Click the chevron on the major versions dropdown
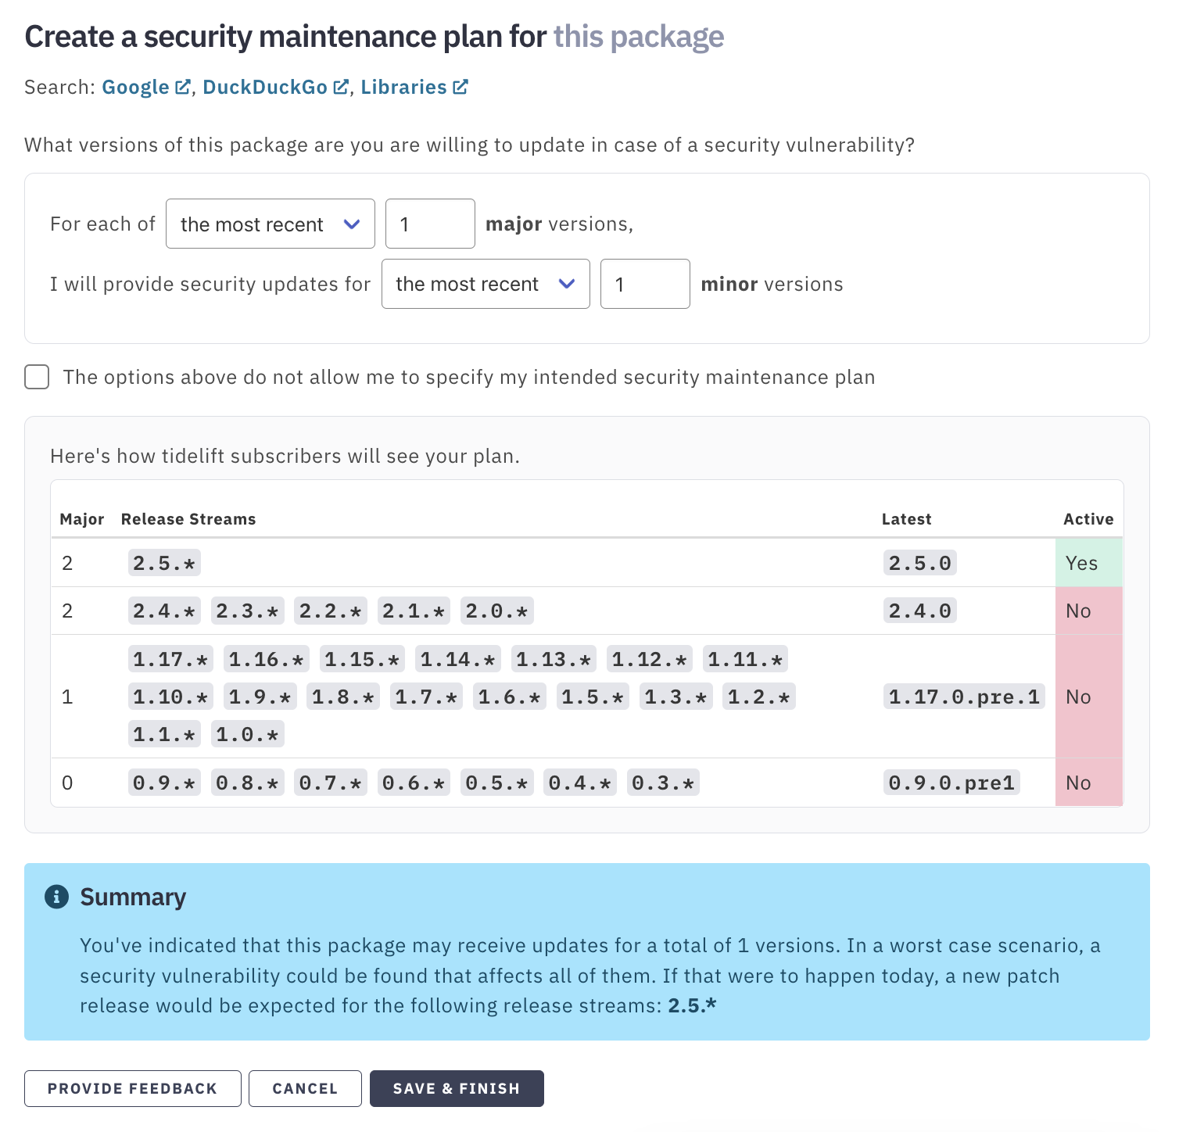 click(352, 224)
